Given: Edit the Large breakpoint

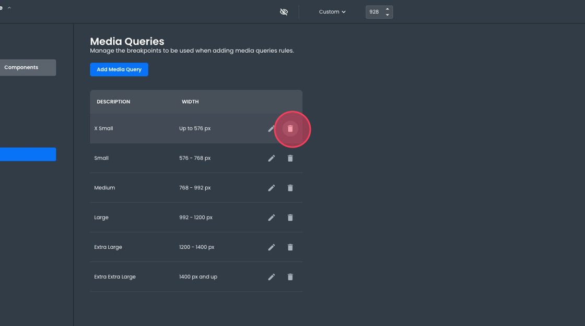Looking at the screenshot, I should 271,218.
